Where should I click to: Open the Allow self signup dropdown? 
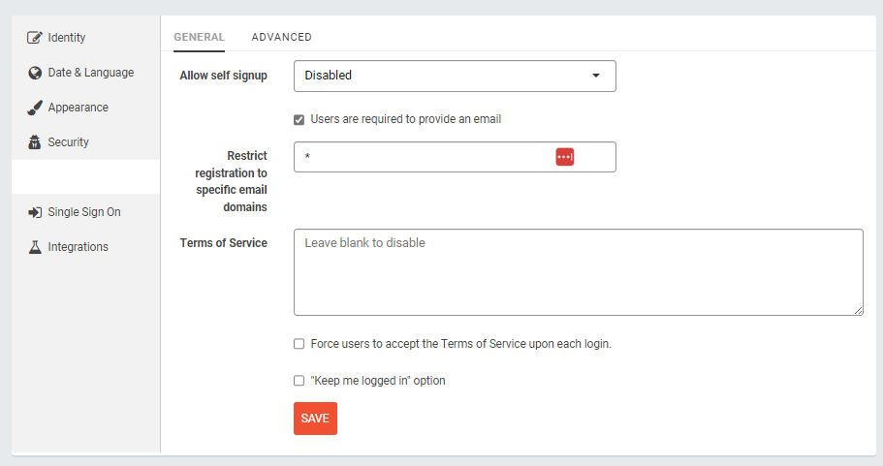click(x=455, y=76)
